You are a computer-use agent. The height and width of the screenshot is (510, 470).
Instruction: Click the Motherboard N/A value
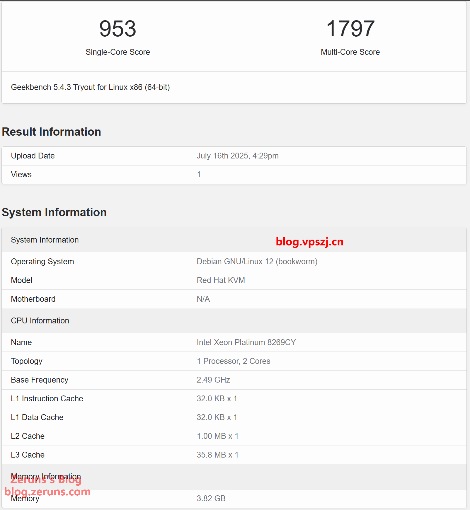203,299
